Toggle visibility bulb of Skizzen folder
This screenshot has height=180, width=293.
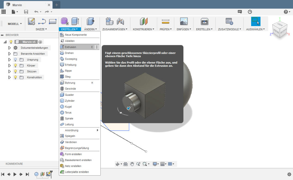[x=15, y=72]
